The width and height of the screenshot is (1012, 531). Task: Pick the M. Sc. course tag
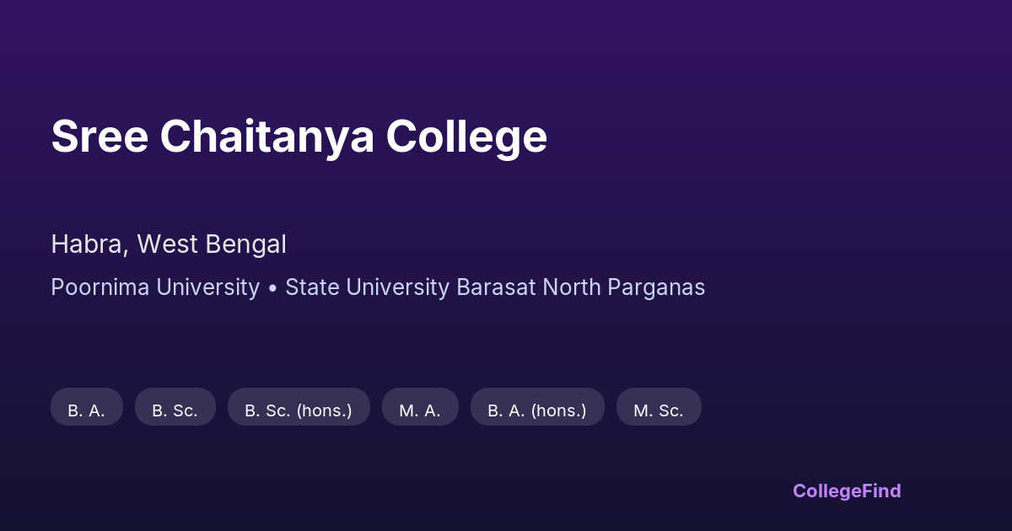tap(659, 410)
